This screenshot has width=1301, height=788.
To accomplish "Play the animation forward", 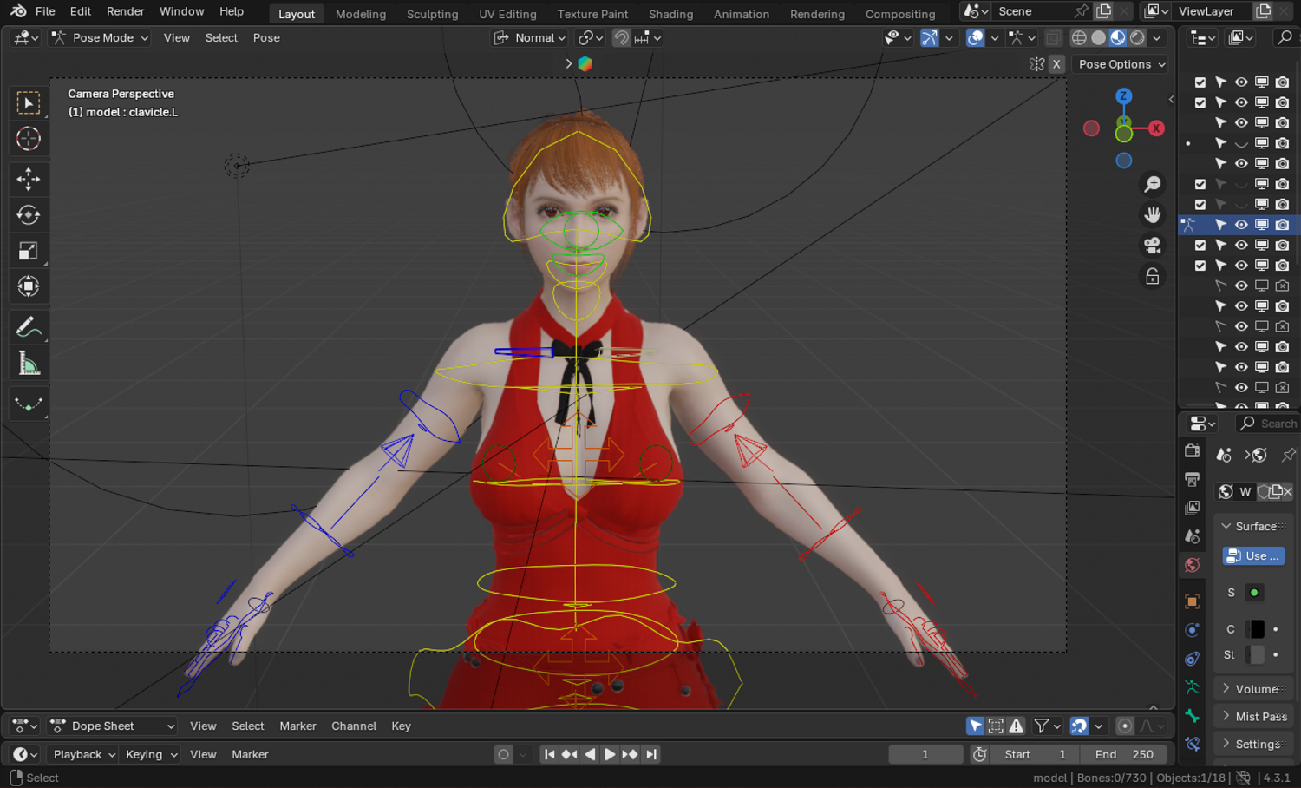I will tap(610, 755).
